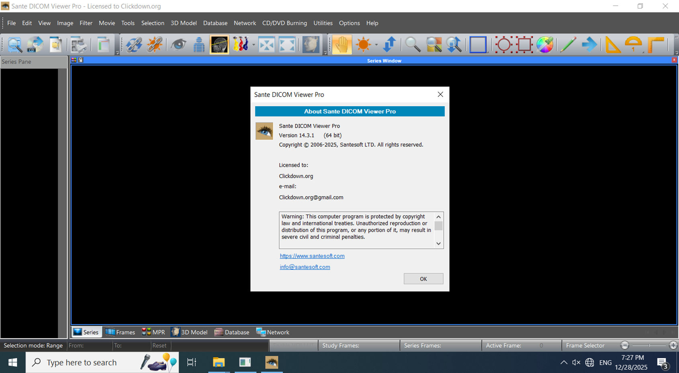Open the Movie menu

[x=106, y=23]
